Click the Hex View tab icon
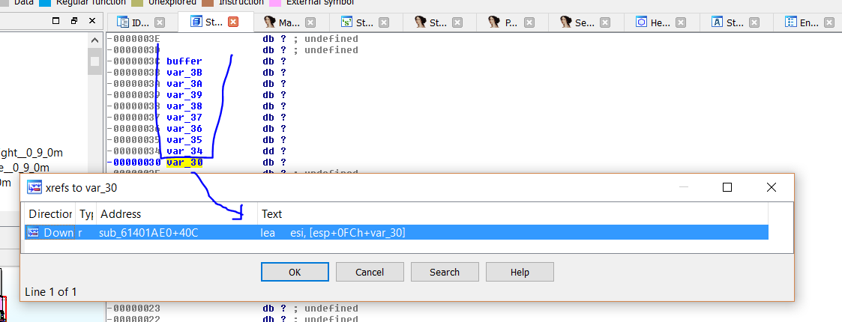The width and height of the screenshot is (842, 322). coord(642,22)
